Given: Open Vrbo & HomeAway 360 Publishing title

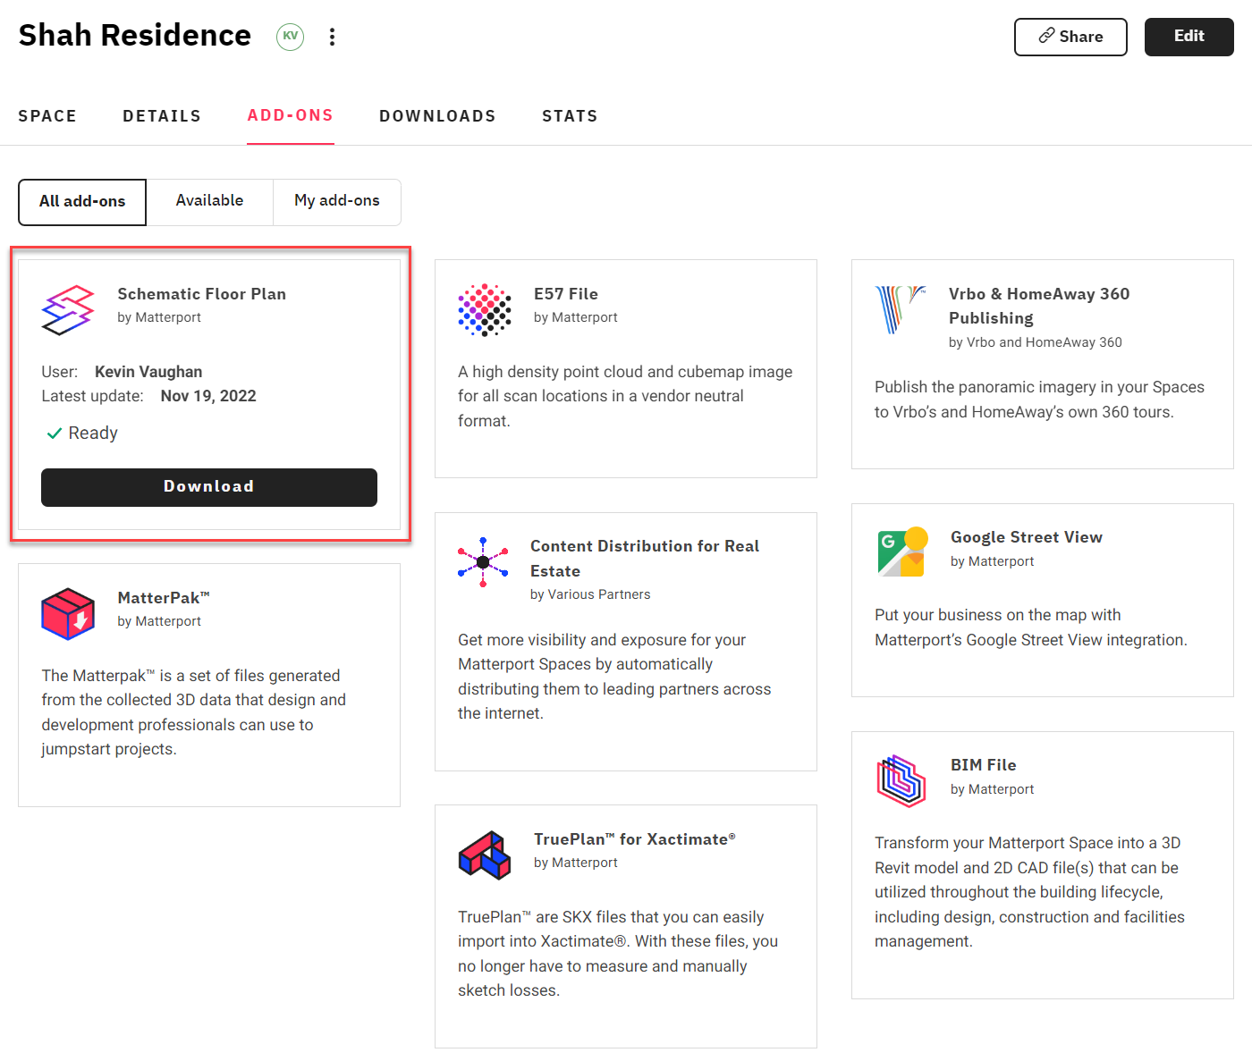Looking at the screenshot, I should (x=1039, y=306).
